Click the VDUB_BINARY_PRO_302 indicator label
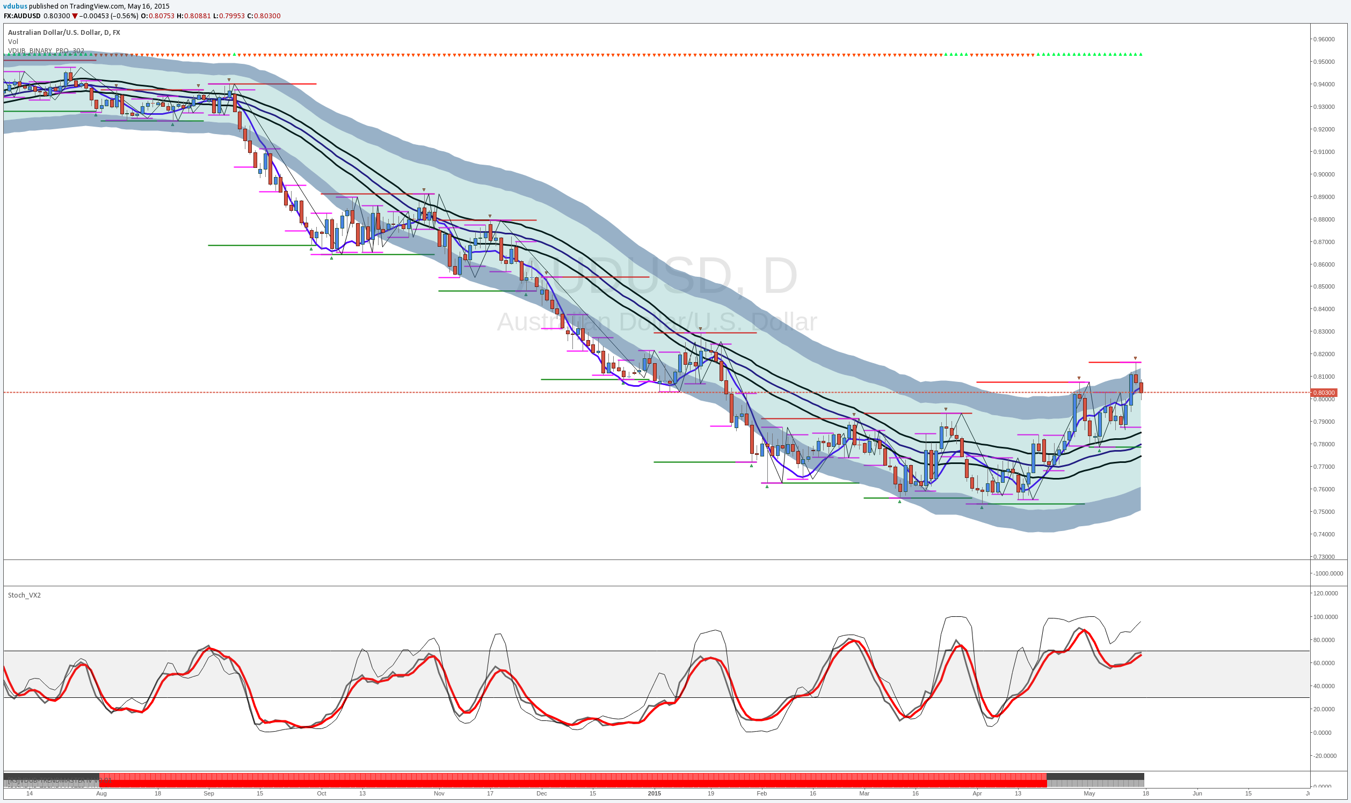 46,51
